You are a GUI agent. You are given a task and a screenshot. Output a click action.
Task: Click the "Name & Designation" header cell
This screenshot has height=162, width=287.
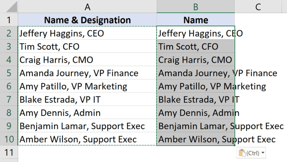[87, 20]
